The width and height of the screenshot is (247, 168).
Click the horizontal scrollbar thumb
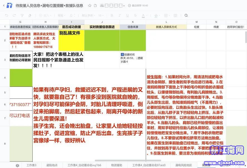[x=128, y=160]
